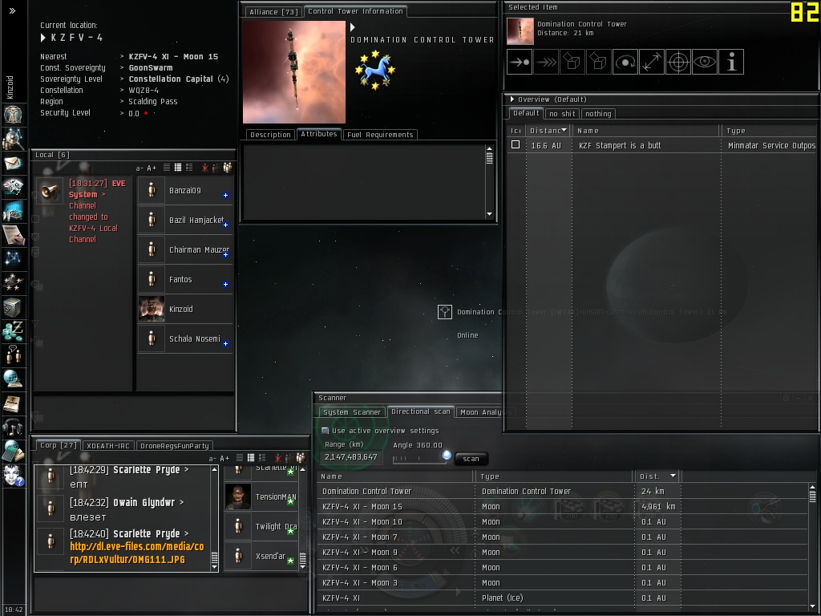Tick the checkbox in KZF Stampert overview row
This screenshot has height=616, width=821.
coord(516,144)
